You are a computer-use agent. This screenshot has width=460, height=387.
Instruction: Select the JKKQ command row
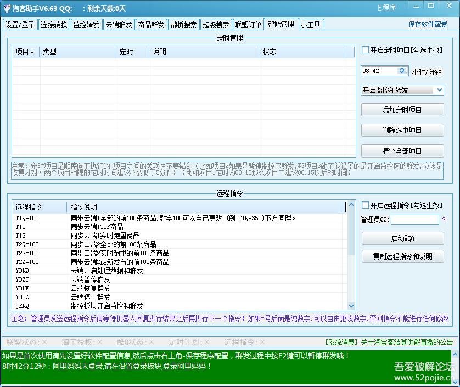tap(179, 306)
